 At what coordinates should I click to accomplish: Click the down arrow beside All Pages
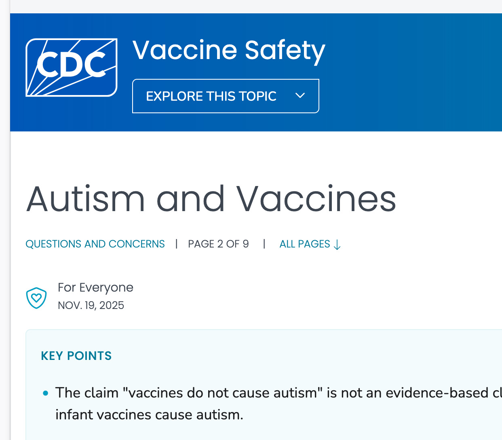pos(337,245)
